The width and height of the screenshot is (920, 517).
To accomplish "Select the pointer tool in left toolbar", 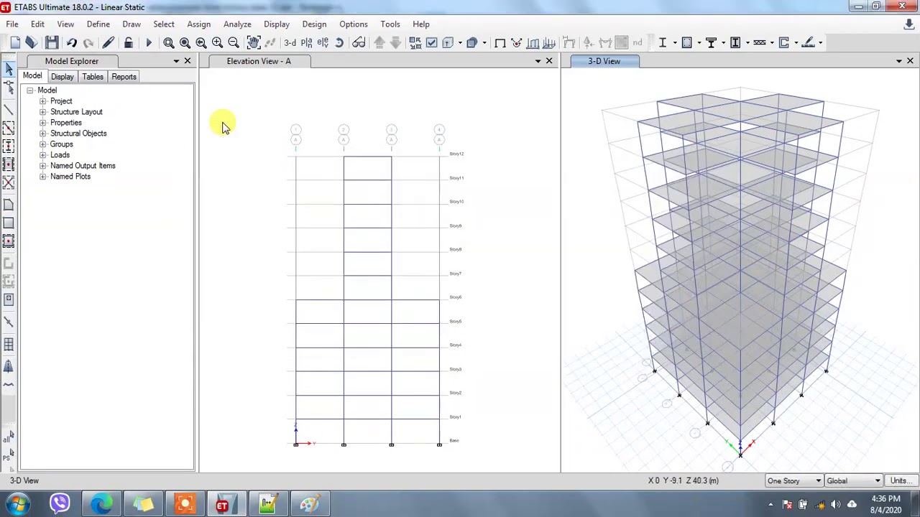I will click(x=9, y=68).
